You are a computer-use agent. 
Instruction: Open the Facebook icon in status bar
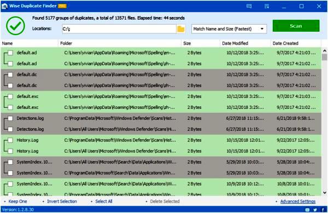click(x=323, y=210)
